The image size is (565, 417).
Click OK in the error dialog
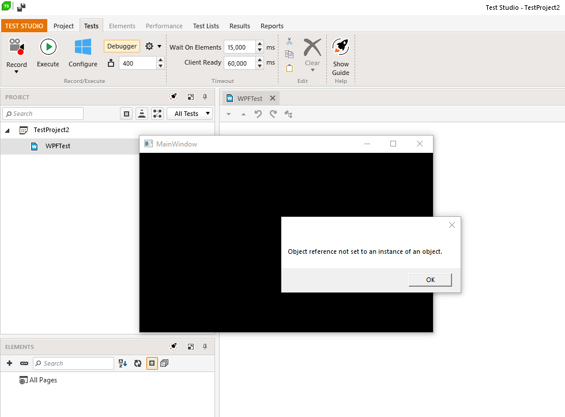[x=430, y=280]
